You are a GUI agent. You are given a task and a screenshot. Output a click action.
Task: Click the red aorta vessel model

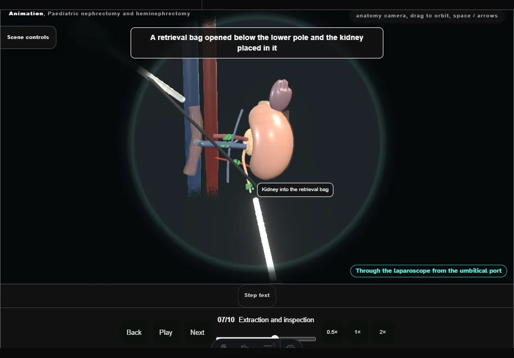211,108
